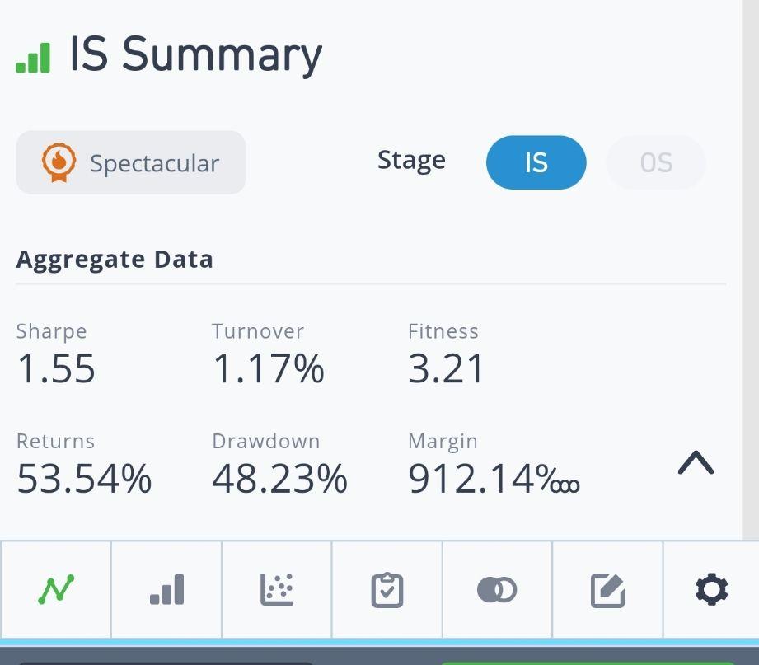Open the settings gear icon

[711, 590]
